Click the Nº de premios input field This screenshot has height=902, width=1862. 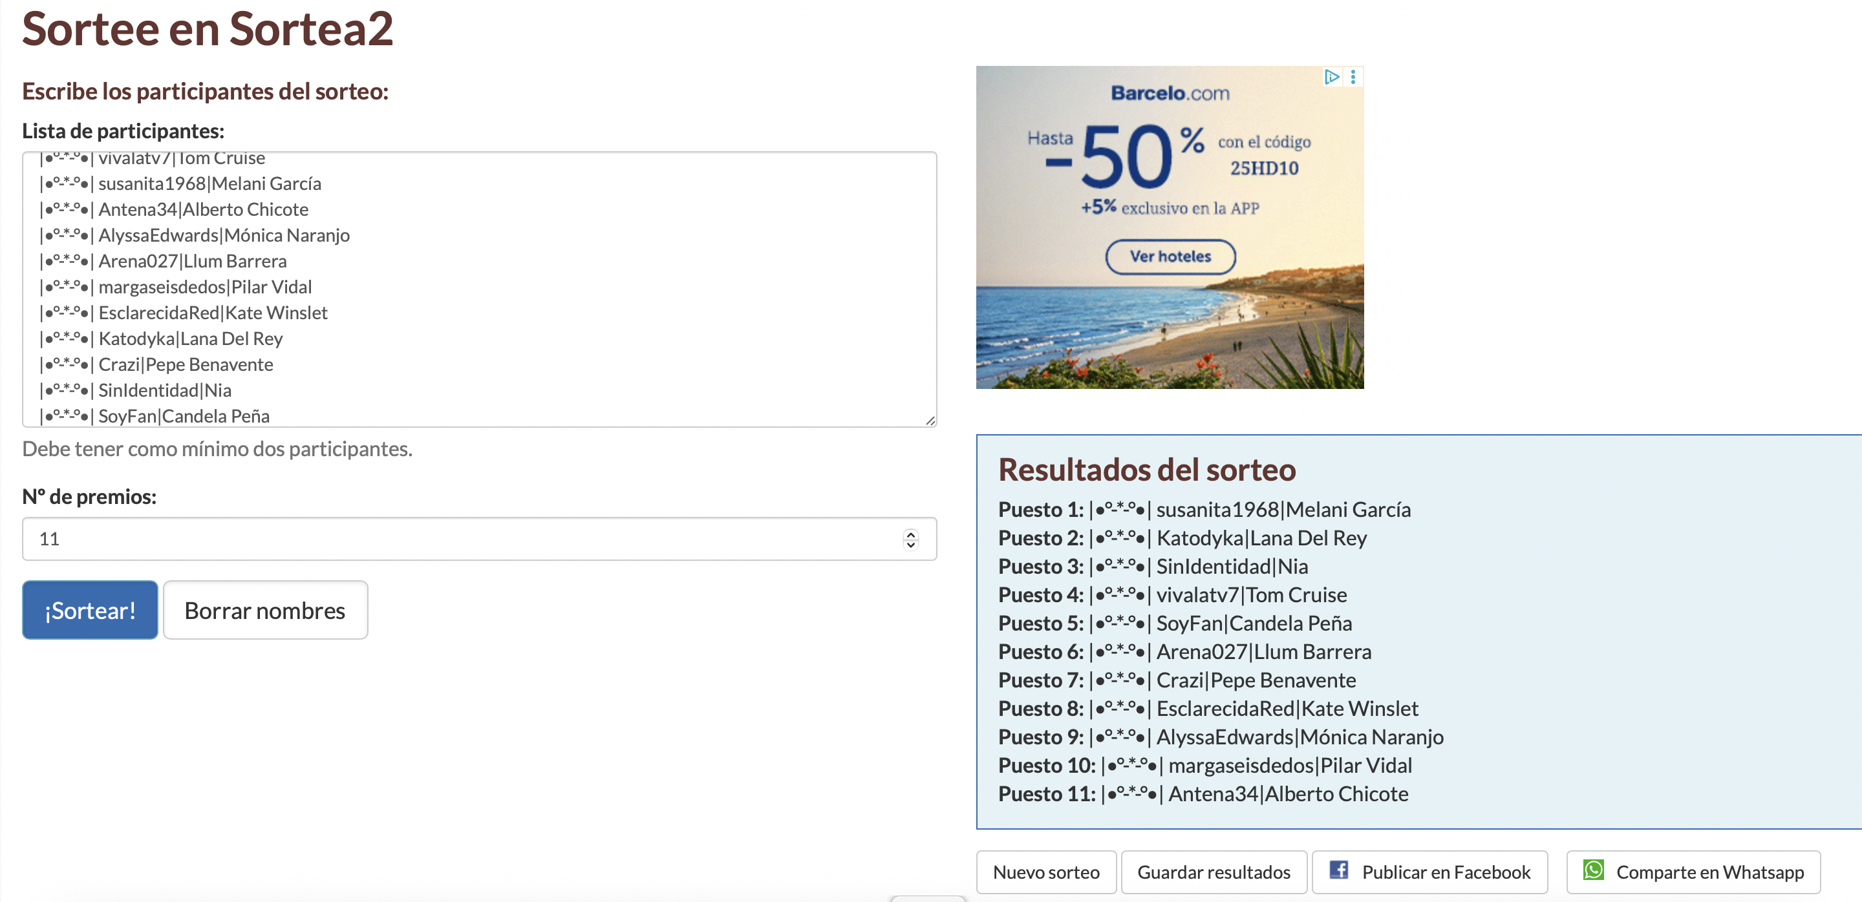click(x=463, y=539)
